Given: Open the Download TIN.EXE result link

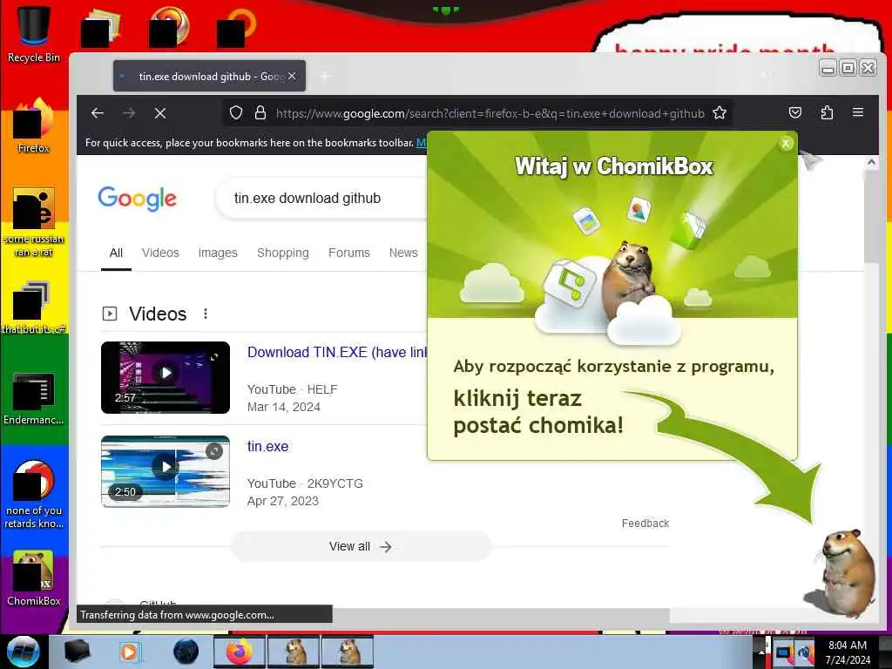Looking at the screenshot, I should point(337,352).
